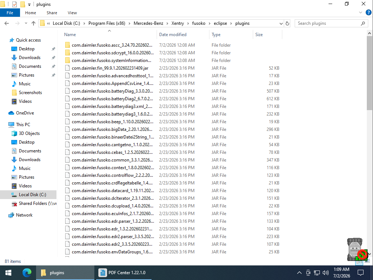Launch Microsoft Edge from the taskbar

(x=27, y=273)
